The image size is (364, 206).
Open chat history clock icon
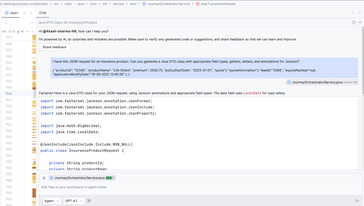click(x=354, y=22)
